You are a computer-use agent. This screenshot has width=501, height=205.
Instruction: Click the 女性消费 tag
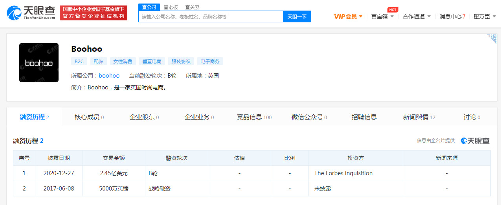(123, 61)
